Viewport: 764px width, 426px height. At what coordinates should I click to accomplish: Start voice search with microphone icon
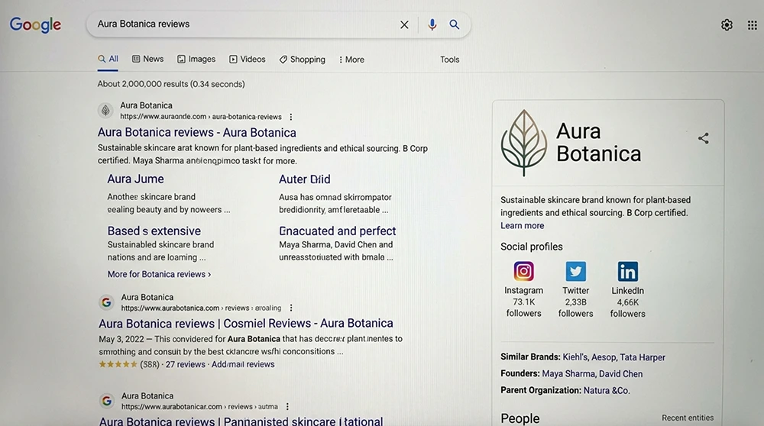(x=432, y=24)
